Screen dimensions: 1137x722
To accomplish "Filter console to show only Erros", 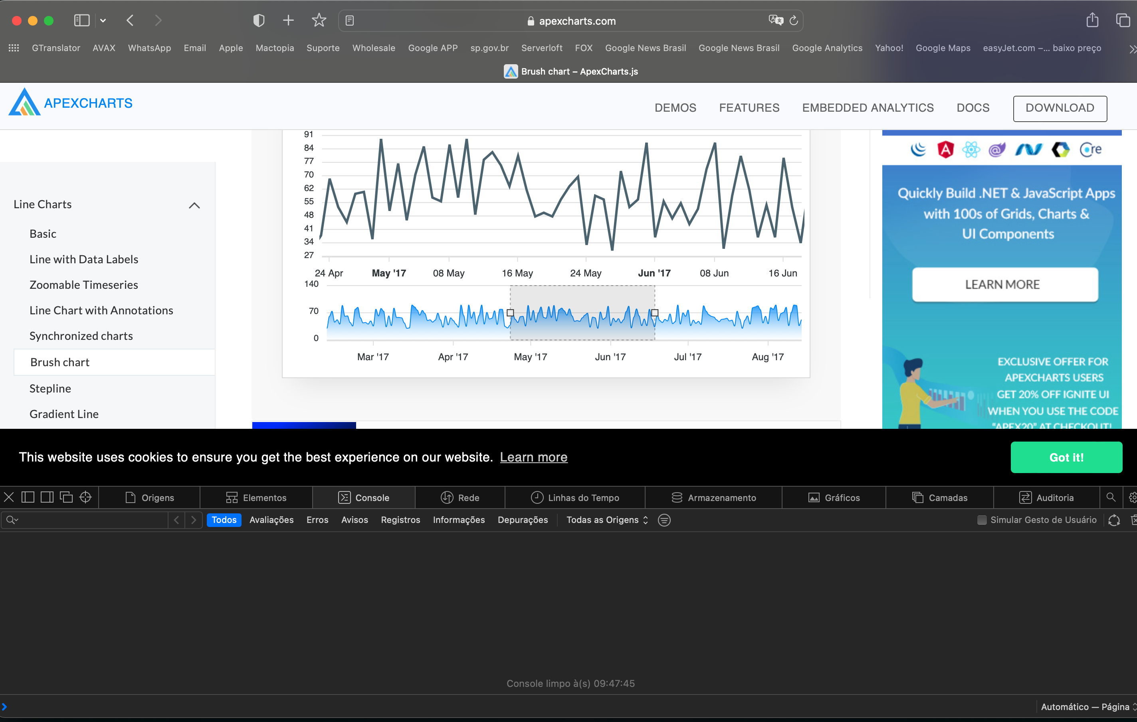I will (x=317, y=519).
